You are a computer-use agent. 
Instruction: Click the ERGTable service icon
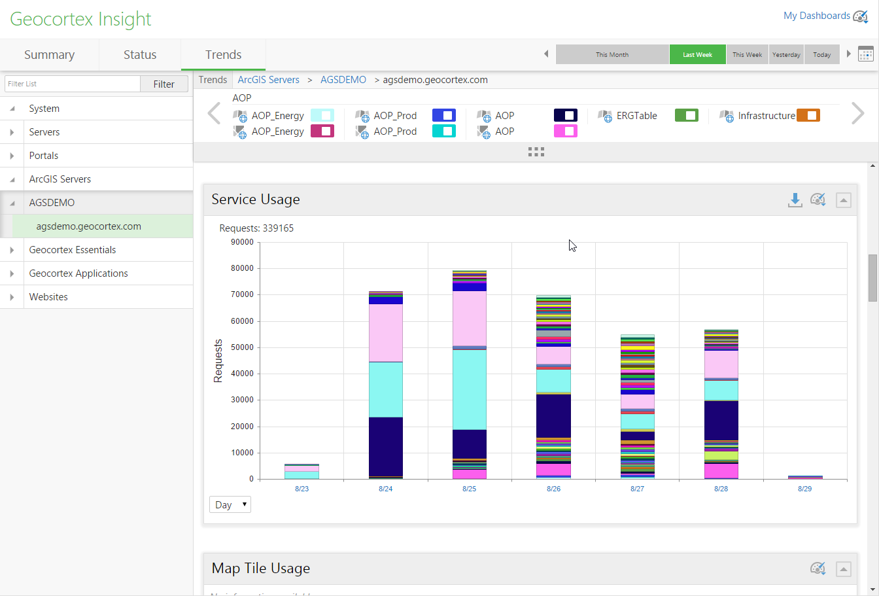(x=605, y=116)
